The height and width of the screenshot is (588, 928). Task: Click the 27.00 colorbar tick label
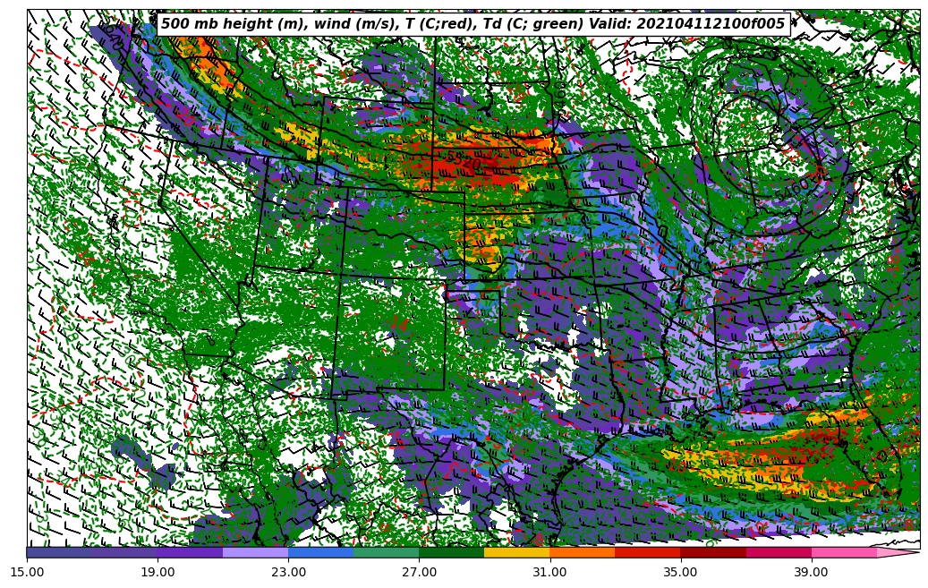419,571
